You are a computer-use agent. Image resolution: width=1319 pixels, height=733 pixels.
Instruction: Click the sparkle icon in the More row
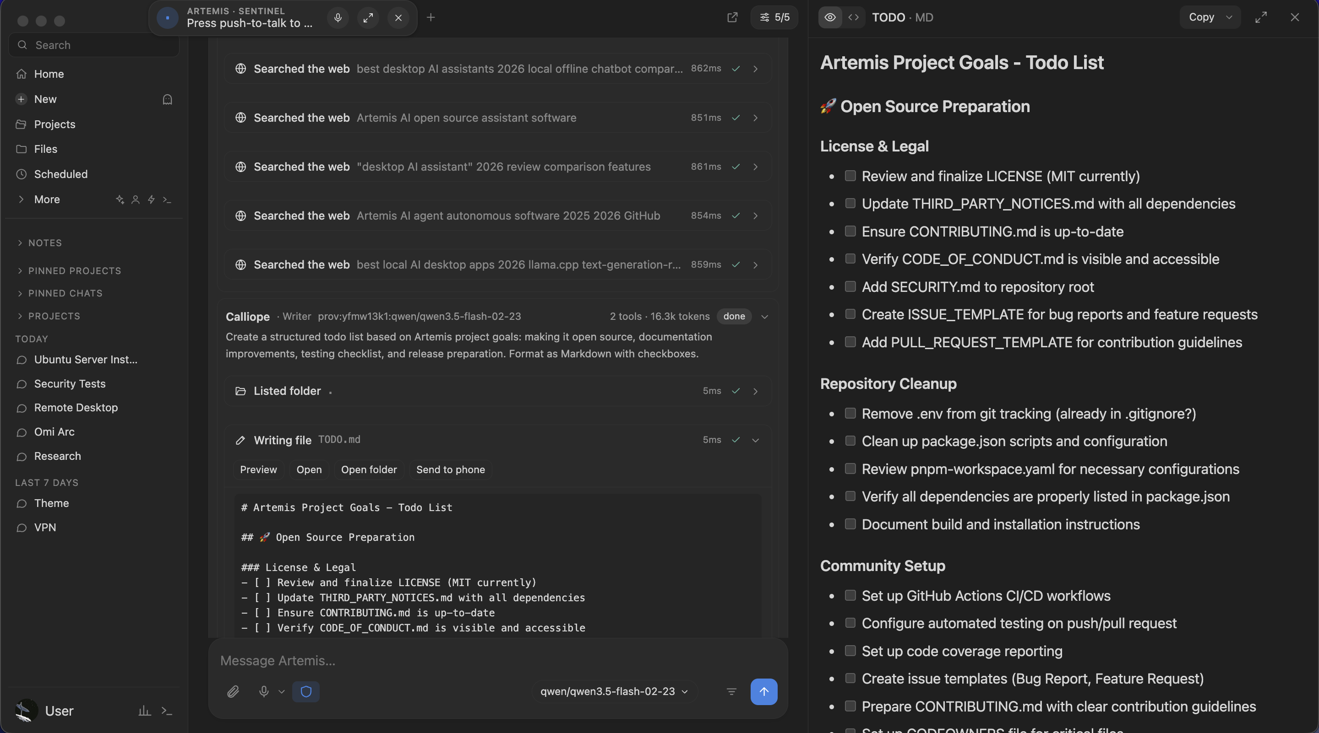[120, 199]
